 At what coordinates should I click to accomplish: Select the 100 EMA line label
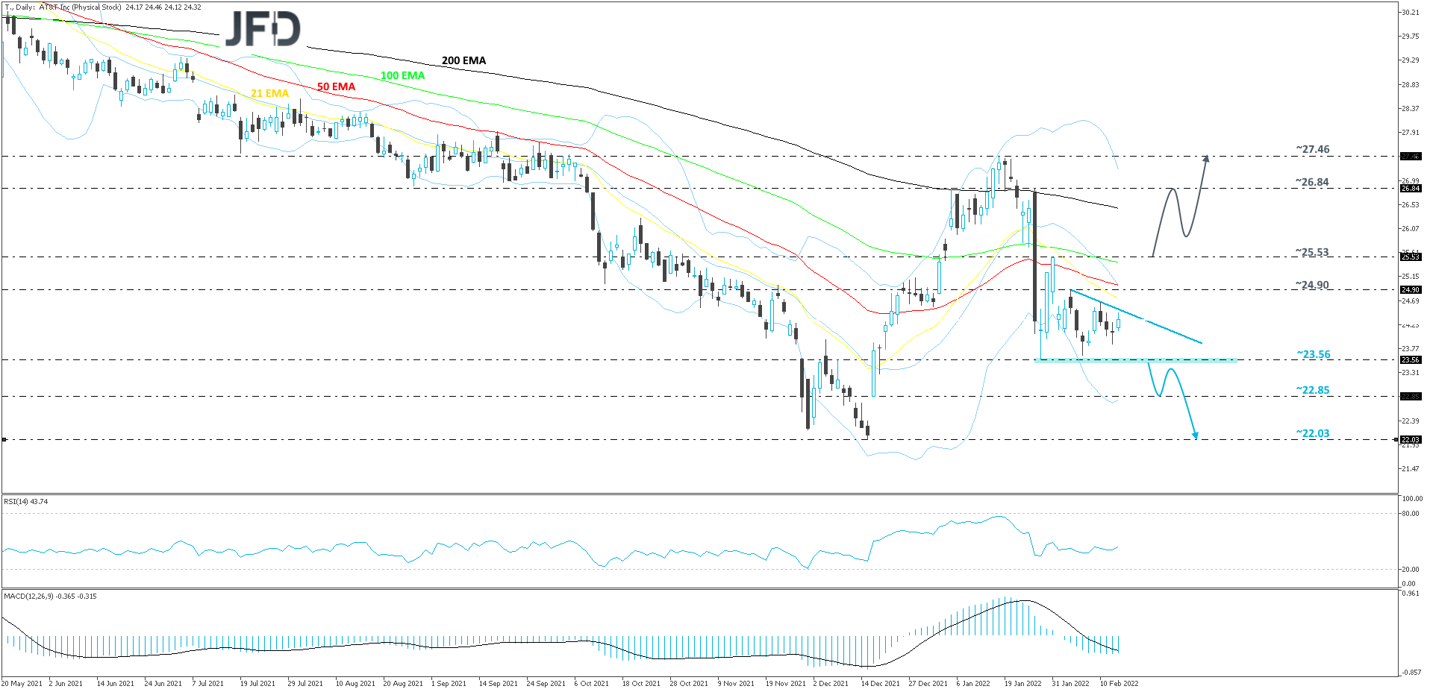[x=402, y=75]
